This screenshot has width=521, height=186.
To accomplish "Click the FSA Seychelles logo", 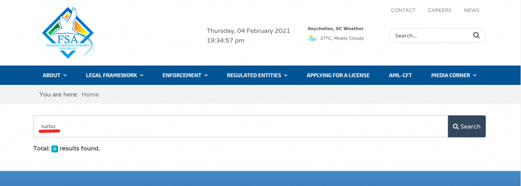I will 68,33.
